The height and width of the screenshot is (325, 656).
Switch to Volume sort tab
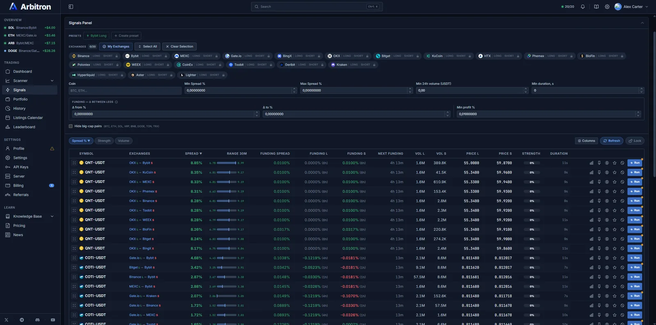(123, 141)
